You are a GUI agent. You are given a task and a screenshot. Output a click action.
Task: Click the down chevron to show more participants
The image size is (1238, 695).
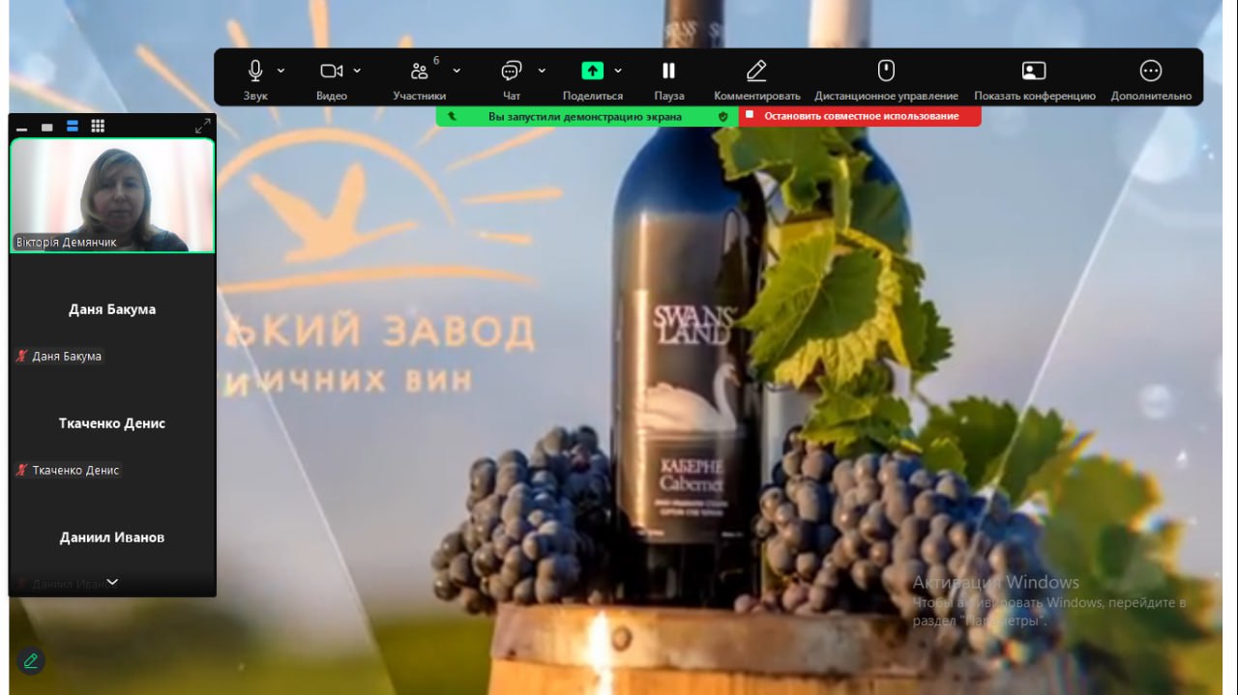[112, 582]
